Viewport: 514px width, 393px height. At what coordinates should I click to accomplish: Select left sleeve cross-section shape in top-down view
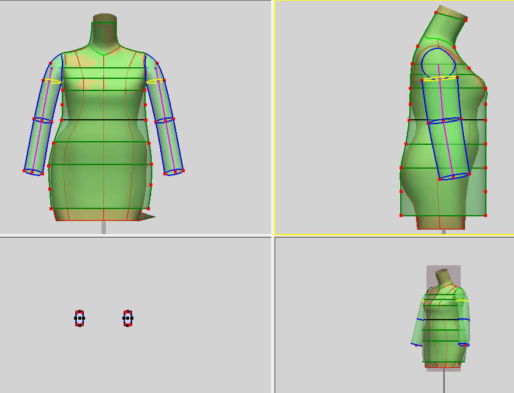click(80, 318)
